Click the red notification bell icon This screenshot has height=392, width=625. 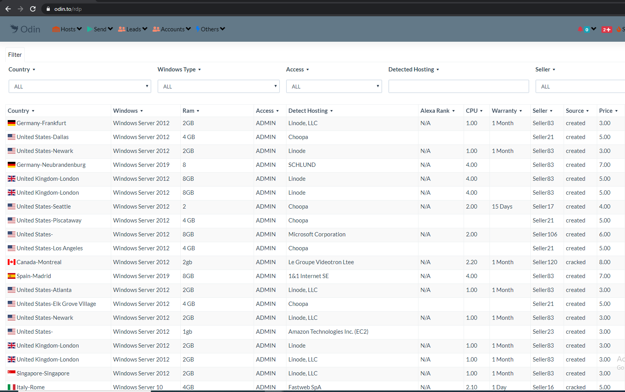[580, 29]
